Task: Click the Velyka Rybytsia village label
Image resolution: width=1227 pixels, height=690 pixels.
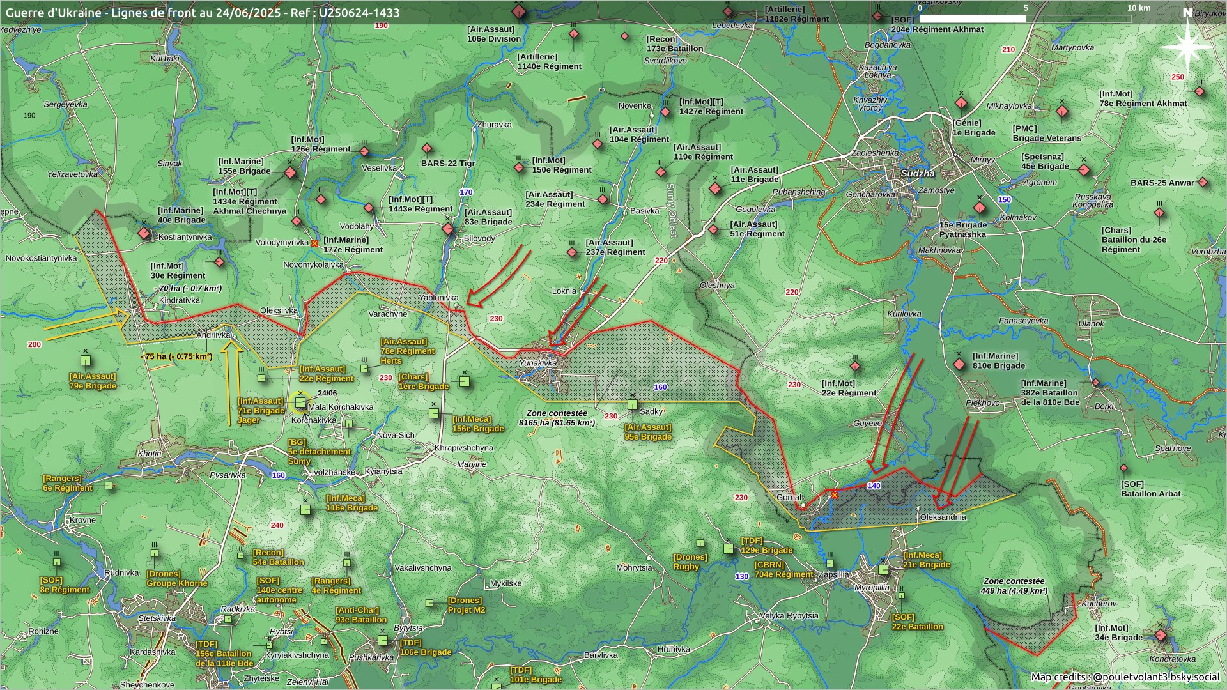Action: pyautogui.click(x=789, y=616)
